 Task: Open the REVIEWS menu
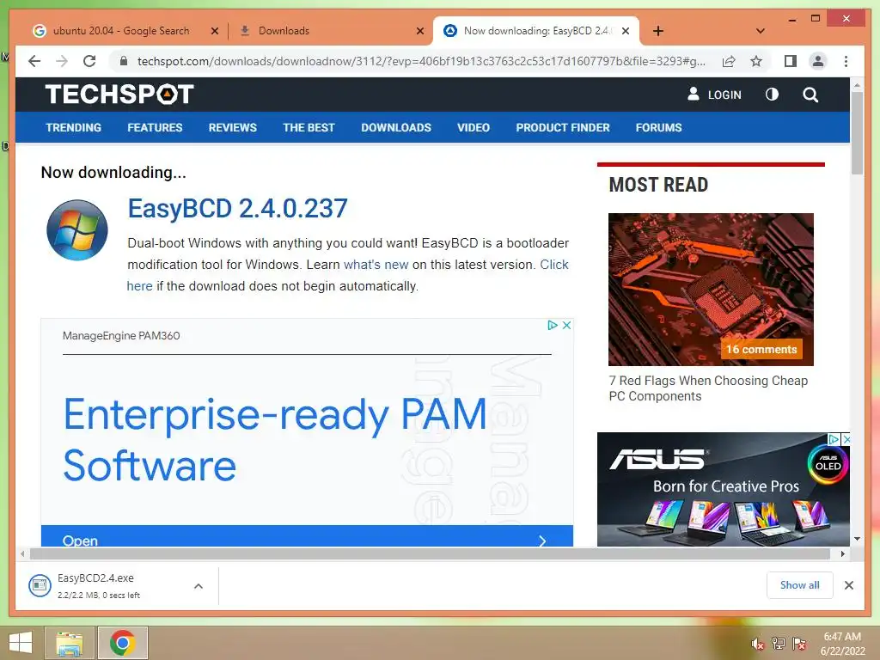tap(232, 127)
